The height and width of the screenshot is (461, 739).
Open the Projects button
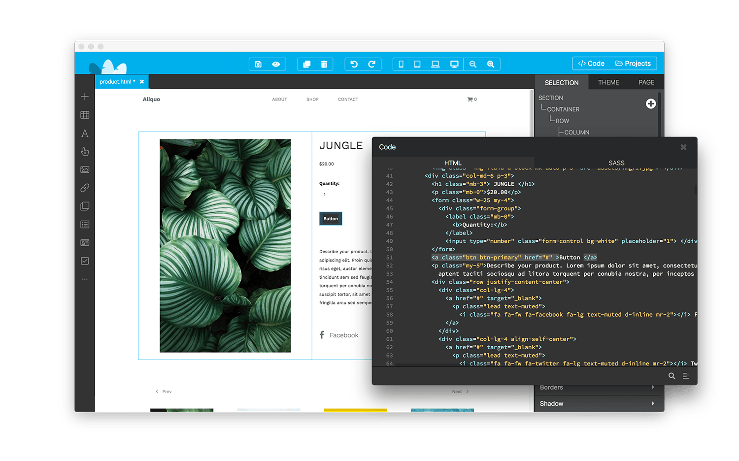tap(633, 64)
